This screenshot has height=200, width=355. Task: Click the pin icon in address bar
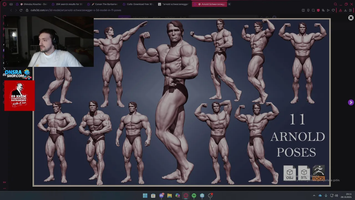click(x=308, y=10)
